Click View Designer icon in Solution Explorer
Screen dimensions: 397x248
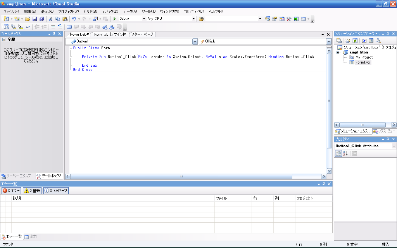(x=371, y=40)
